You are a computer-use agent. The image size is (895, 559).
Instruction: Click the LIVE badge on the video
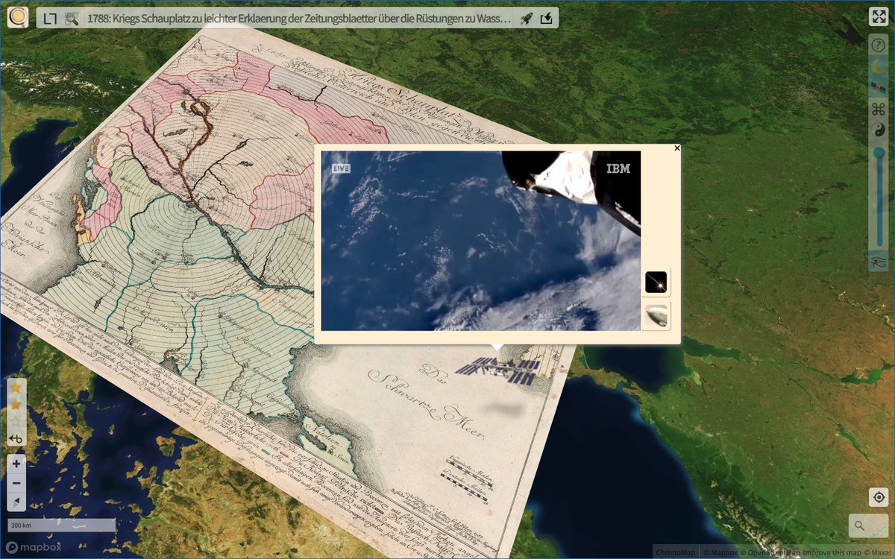point(341,168)
